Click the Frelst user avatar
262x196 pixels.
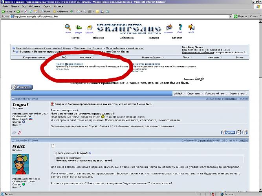point(21,165)
